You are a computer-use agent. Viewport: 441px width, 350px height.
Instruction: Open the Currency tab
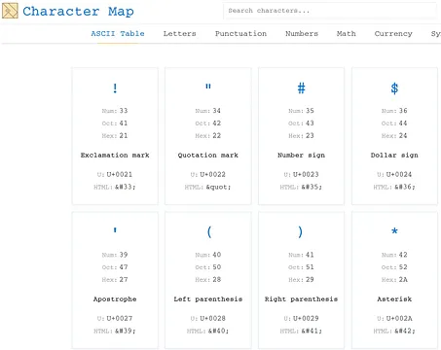click(x=393, y=33)
